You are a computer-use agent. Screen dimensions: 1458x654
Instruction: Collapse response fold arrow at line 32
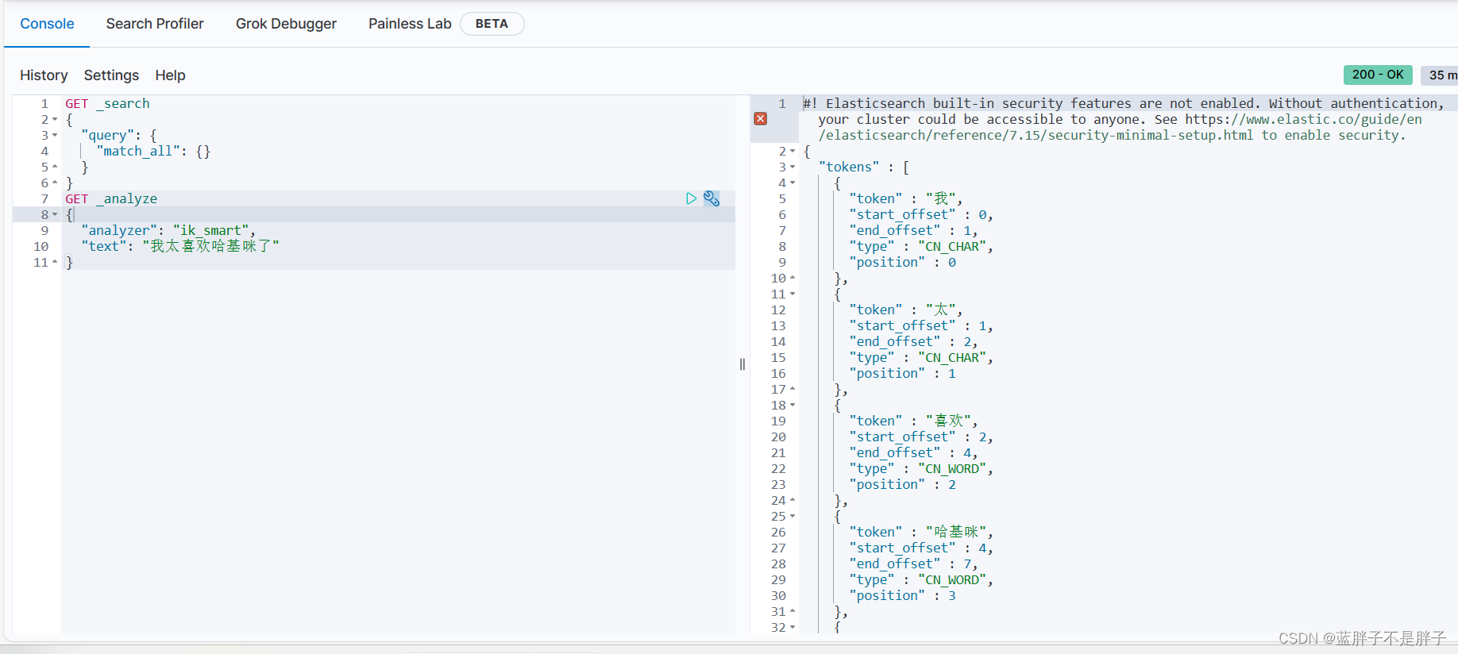pyautogui.click(x=793, y=627)
